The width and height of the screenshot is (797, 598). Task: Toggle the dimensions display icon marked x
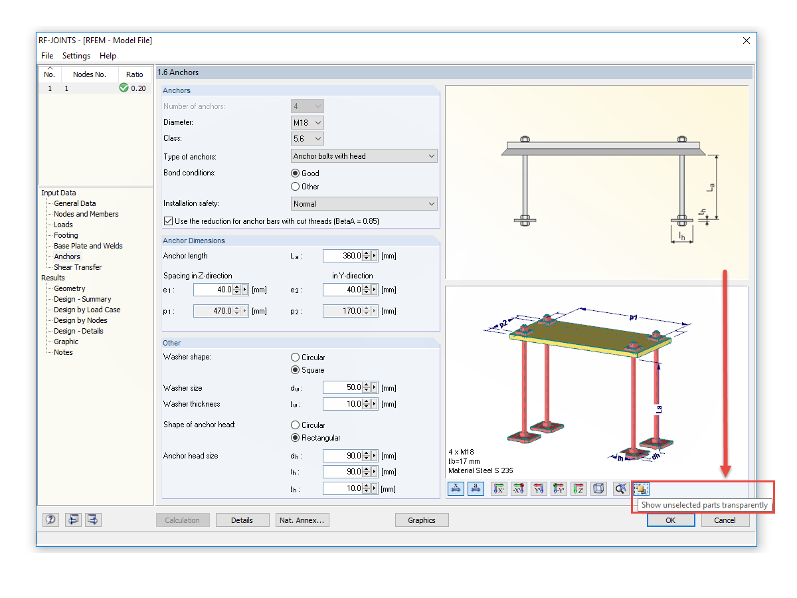click(456, 489)
